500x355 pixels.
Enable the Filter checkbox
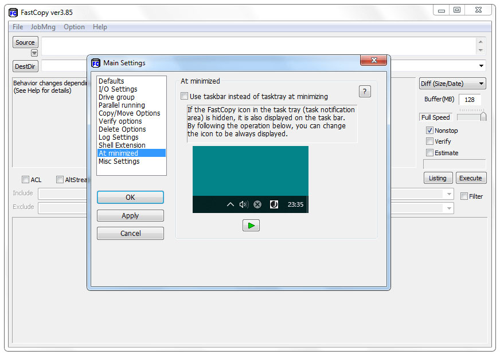[x=464, y=196]
